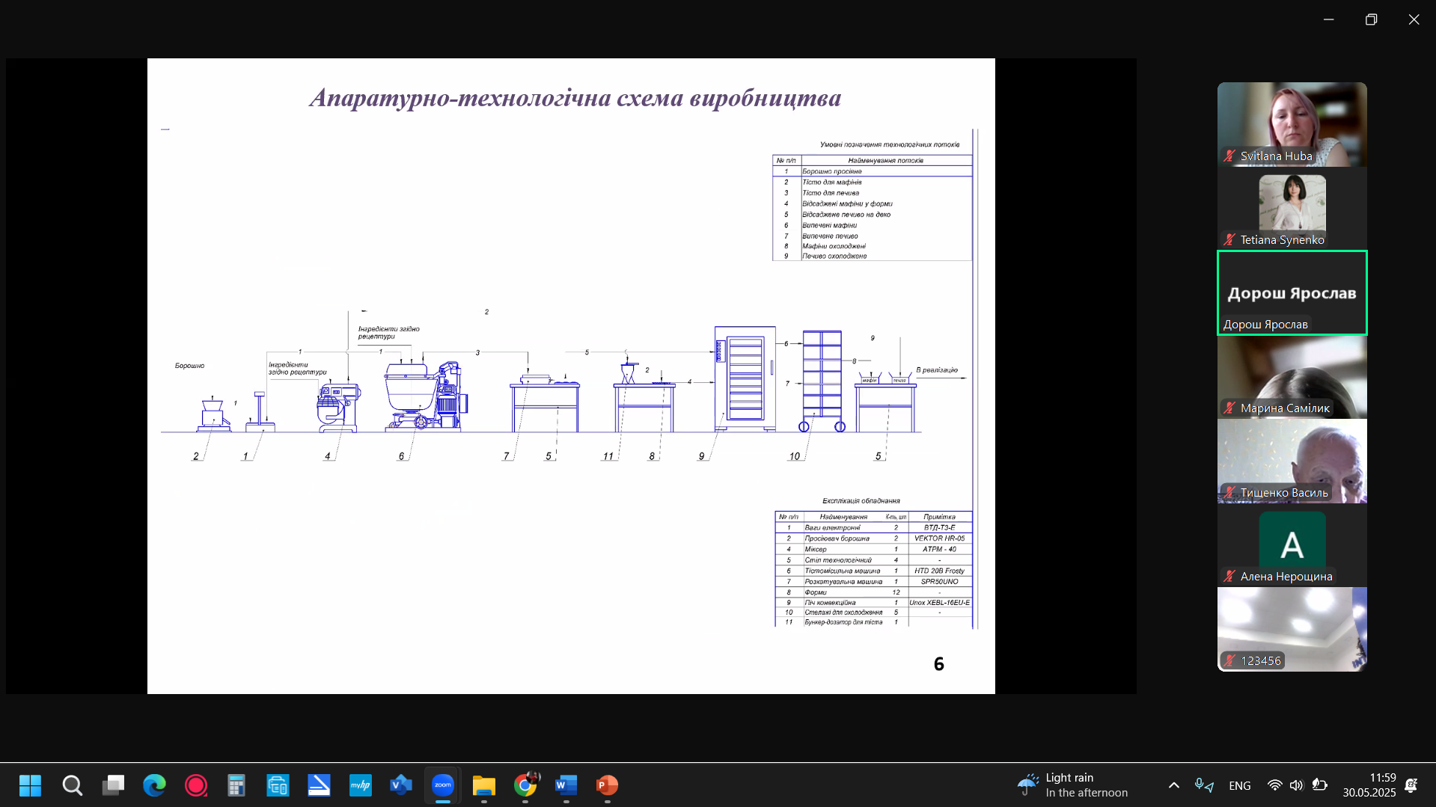Click the slide title 'Апаратурно-технологічна схема виробництва'
This screenshot has height=807, width=1436.
575,98
